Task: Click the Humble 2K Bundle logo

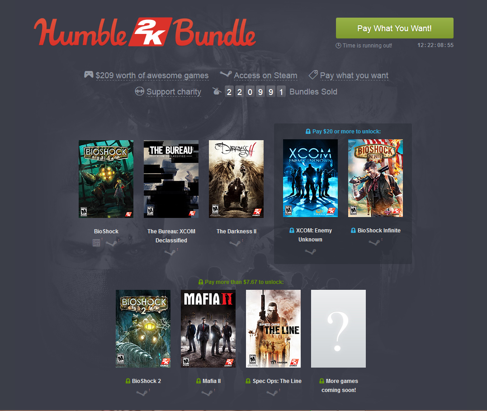Action: 145,33
